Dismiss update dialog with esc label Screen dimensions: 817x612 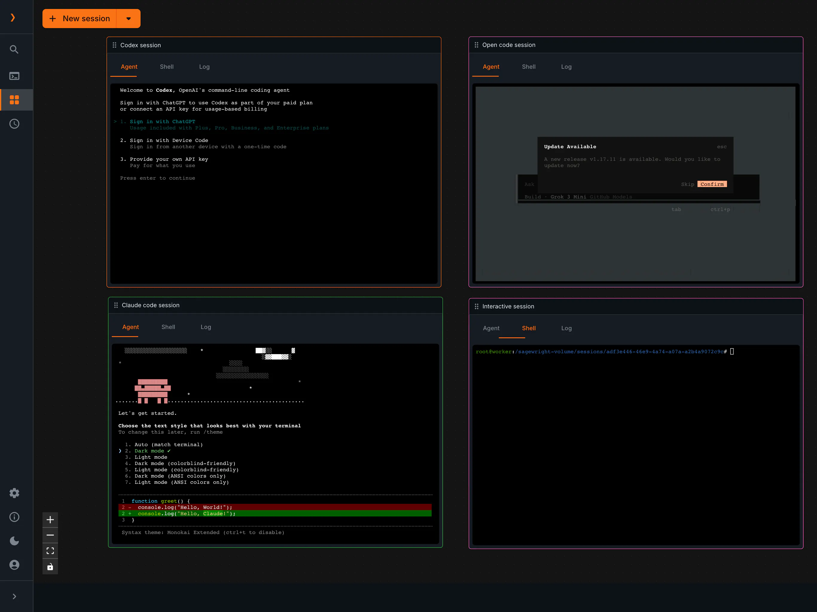point(722,147)
